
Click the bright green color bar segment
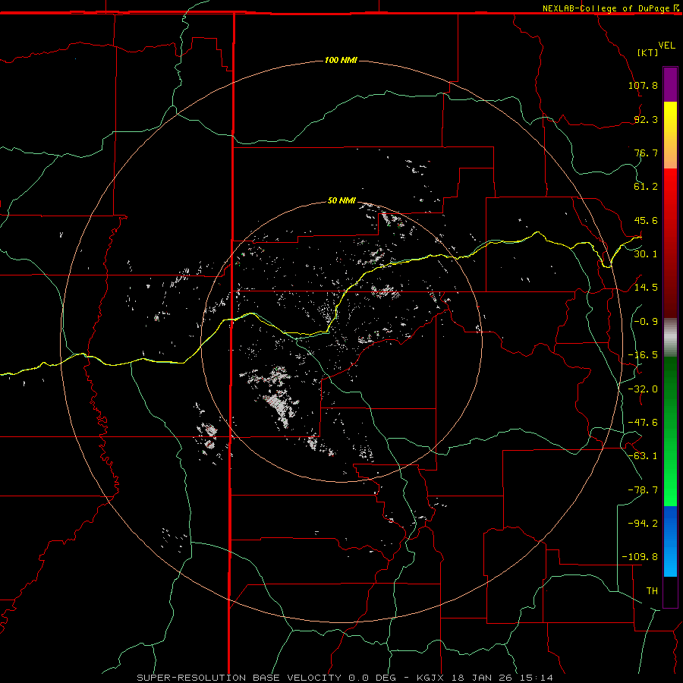670,431
